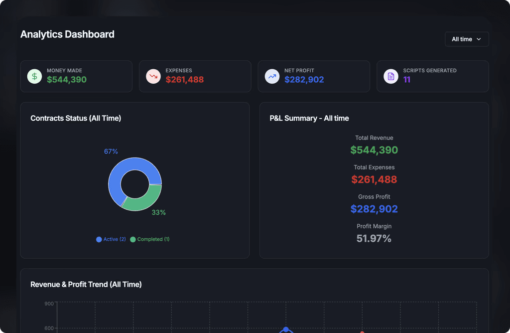The image size is (510, 333).
Task: Click the red downward trend Expenses icon
Action: 153,76
